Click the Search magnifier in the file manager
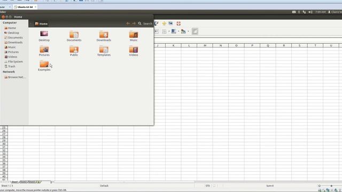This screenshot has width=342, height=192. point(139,23)
